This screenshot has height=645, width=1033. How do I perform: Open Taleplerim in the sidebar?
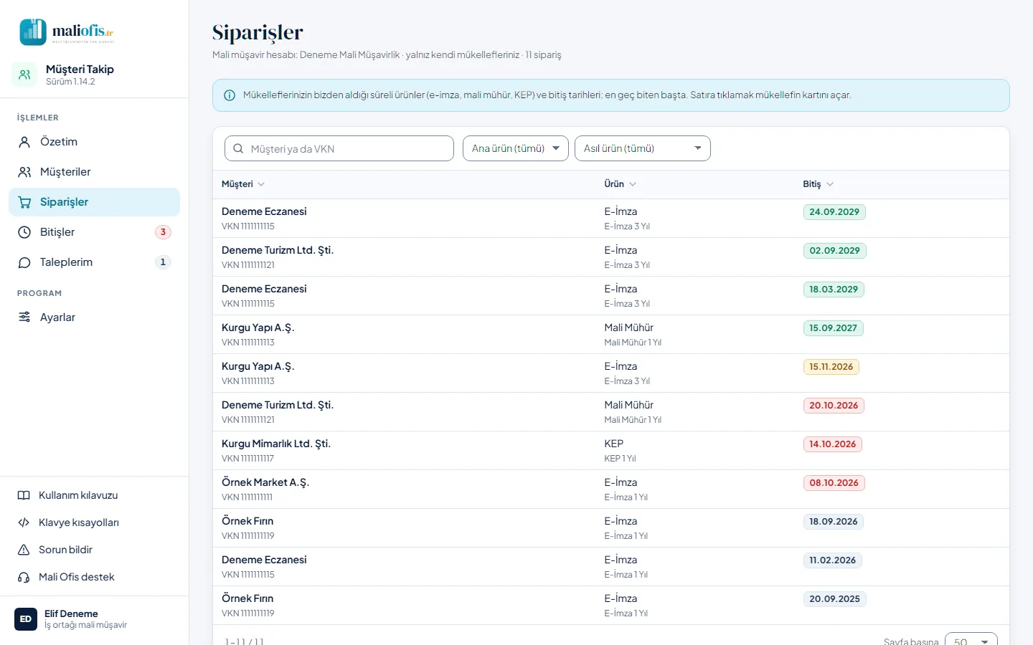pos(94,262)
